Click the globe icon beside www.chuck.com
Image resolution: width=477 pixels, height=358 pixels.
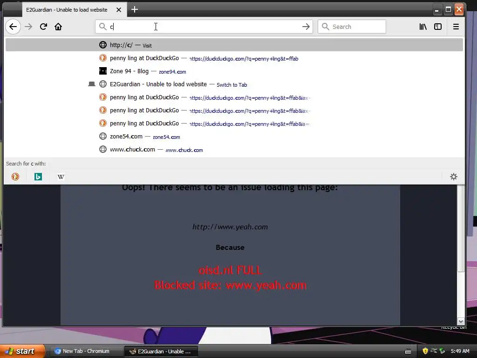tap(103, 150)
